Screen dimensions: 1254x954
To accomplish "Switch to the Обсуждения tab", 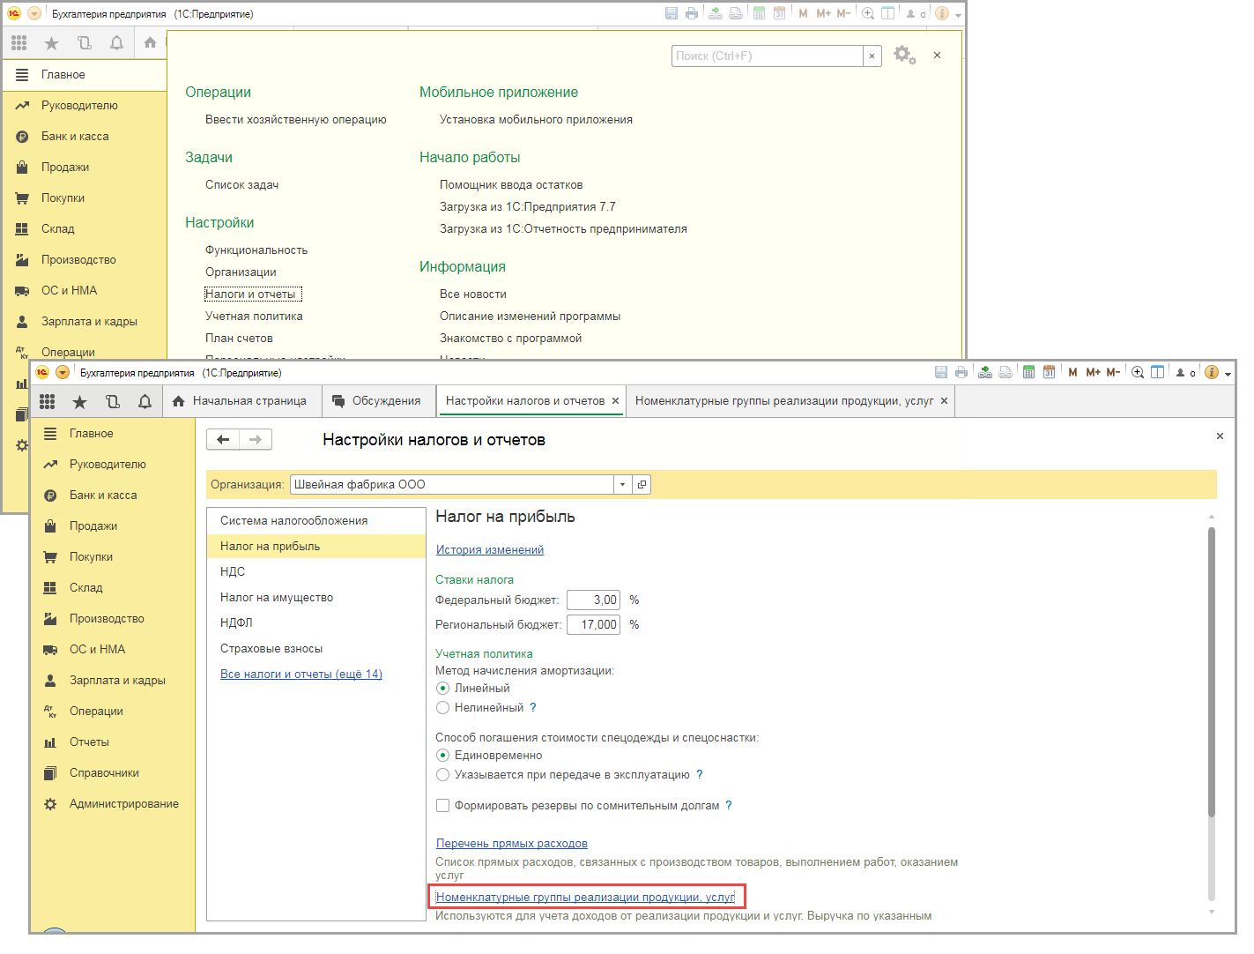I will pyautogui.click(x=376, y=401).
